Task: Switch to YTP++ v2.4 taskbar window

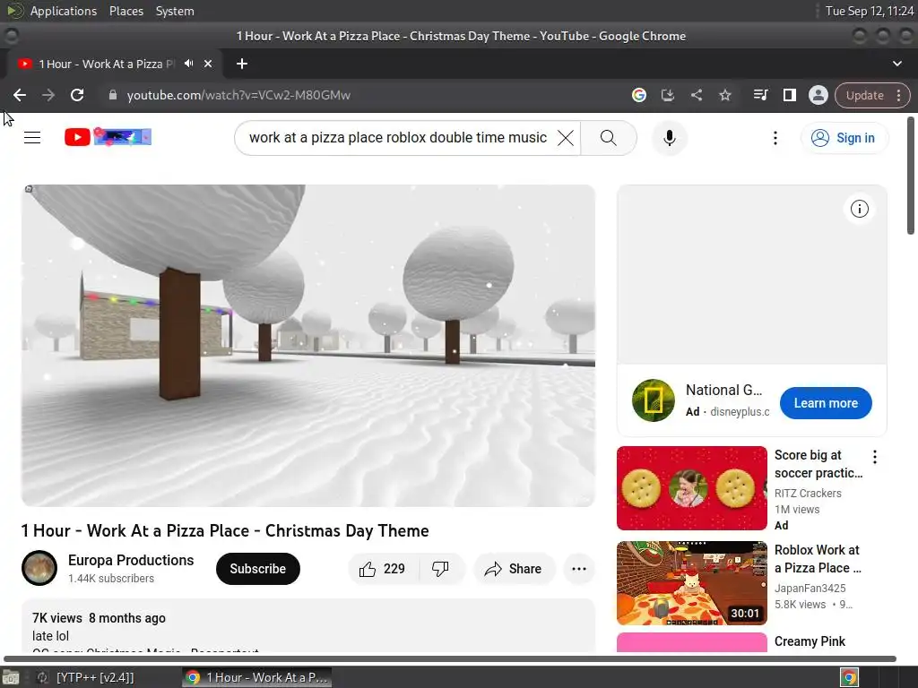Action: (87, 677)
